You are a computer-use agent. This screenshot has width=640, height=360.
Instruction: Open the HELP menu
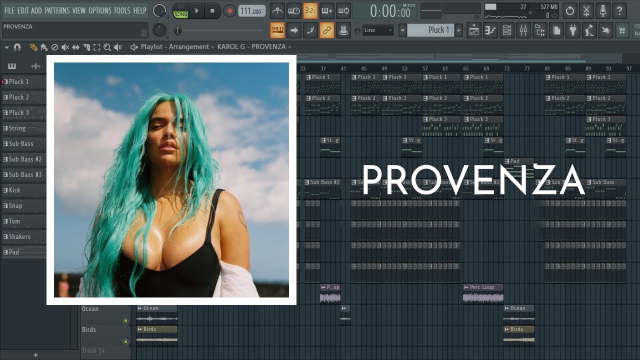coord(139,10)
